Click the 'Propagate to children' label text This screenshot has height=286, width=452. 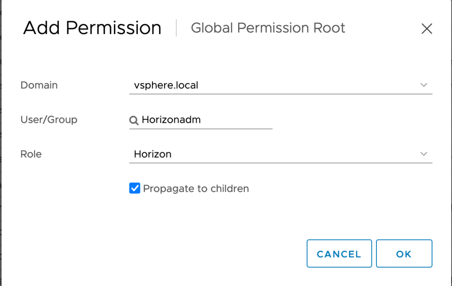(196, 189)
